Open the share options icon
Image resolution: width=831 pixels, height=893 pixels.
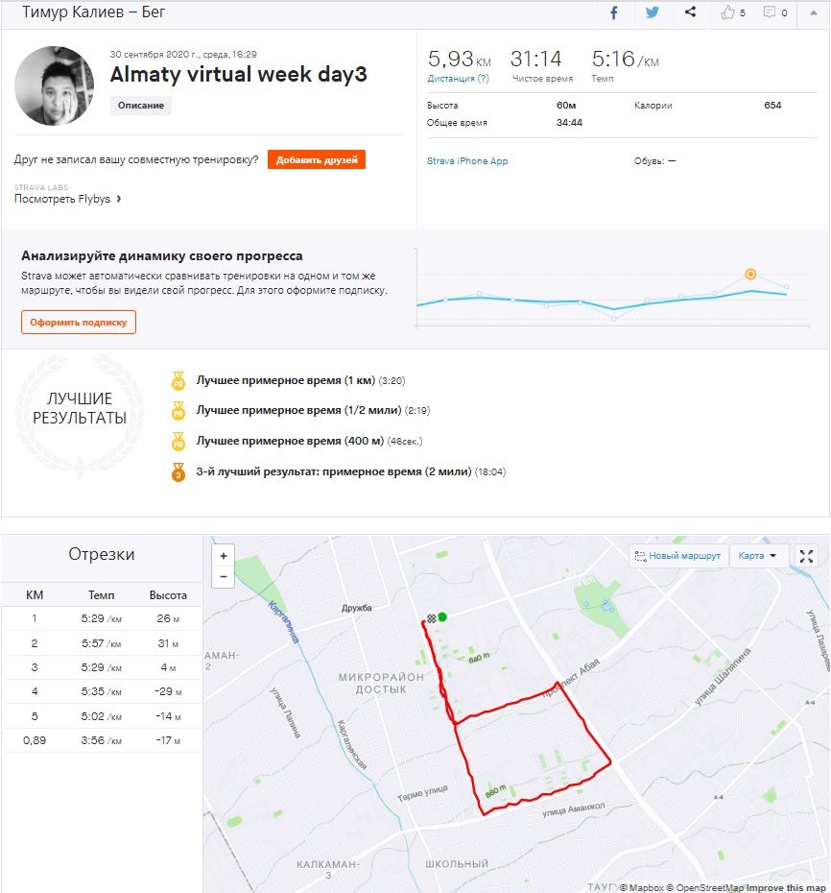coord(691,12)
